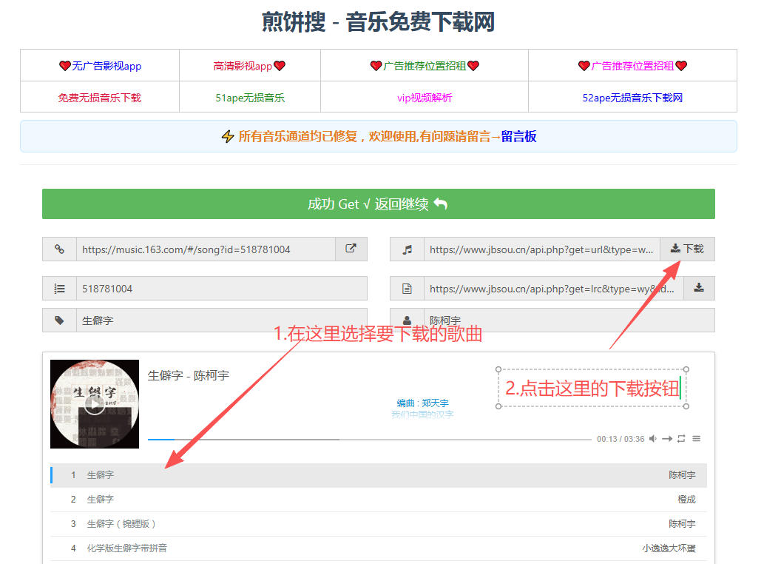This screenshot has width=764, height=564.
Task: Toggle the loop playback mode icon
Action: (680, 438)
